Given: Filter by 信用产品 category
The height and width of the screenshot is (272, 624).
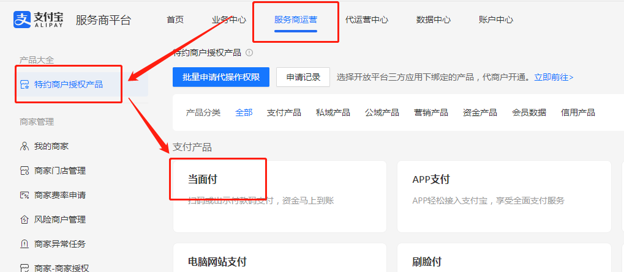Looking at the screenshot, I should pos(578,112).
